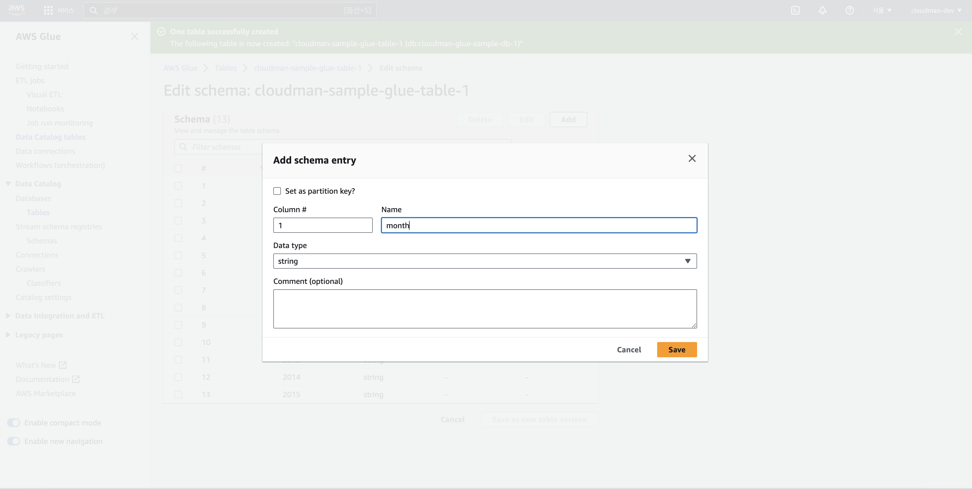
Task: Check the Set as partition key box
Action: point(277,191)
